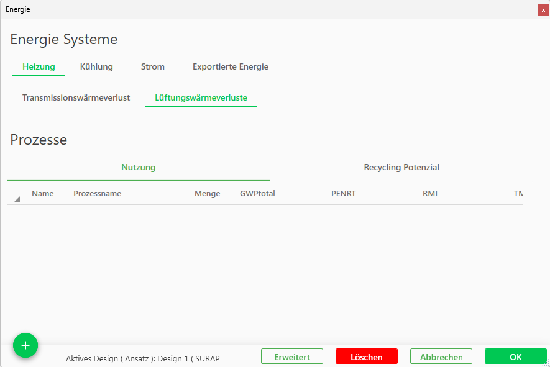
Task: Click the GWPtotal column header
Action: [x=257, y=194]
